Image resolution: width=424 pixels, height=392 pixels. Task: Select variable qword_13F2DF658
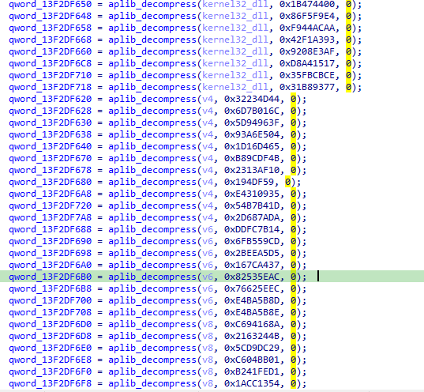[50, 28]
